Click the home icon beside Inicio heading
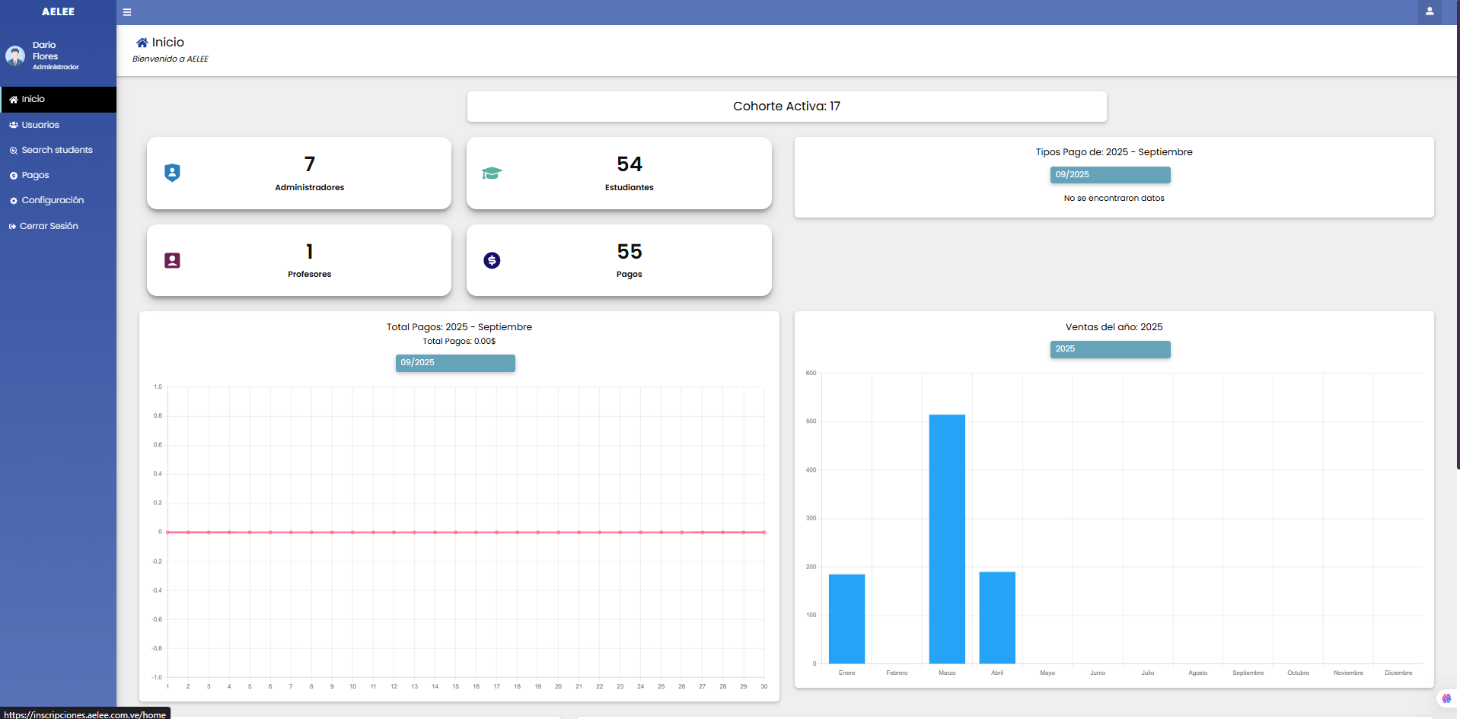Screen dimensions: 1460x719 tap(142, 43)
